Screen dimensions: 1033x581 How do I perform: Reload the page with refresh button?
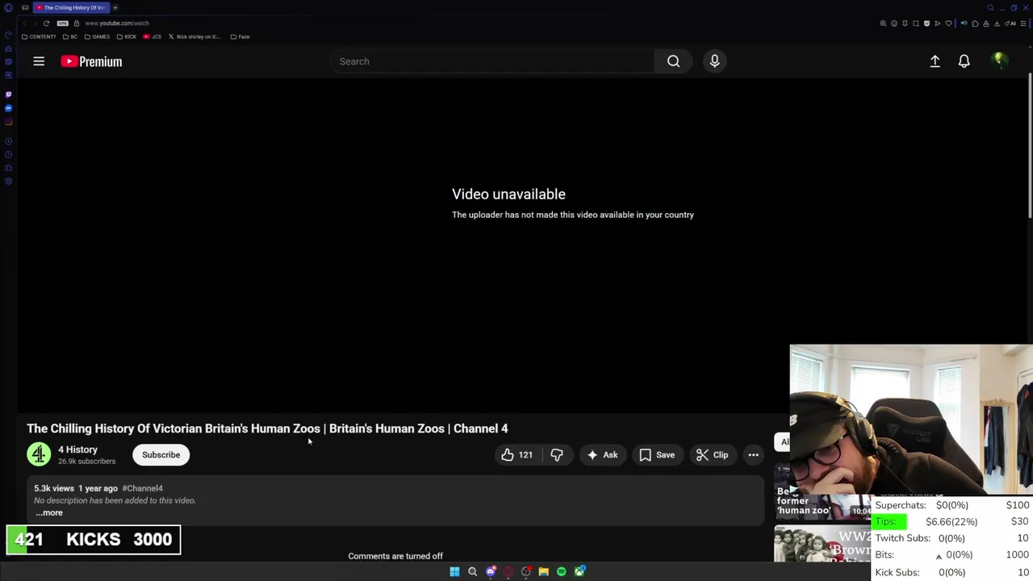point(46,23)
